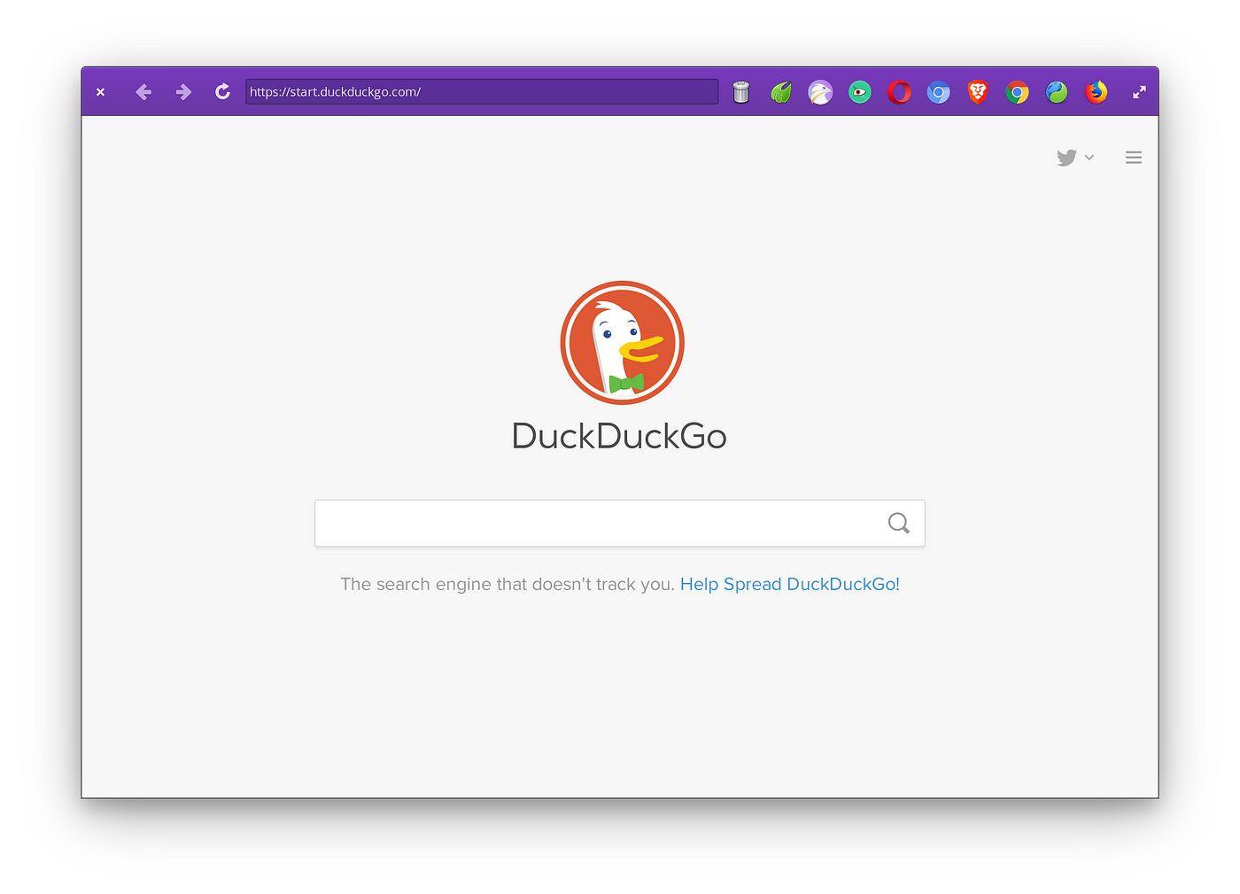Open with Midori green leaf icon

[781, 92]
